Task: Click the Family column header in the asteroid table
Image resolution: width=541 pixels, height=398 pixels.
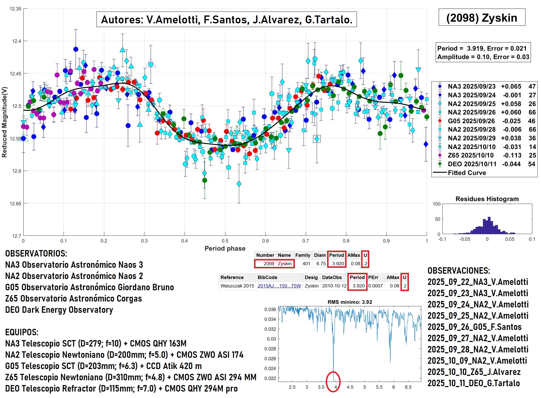Action: [302, 255]
